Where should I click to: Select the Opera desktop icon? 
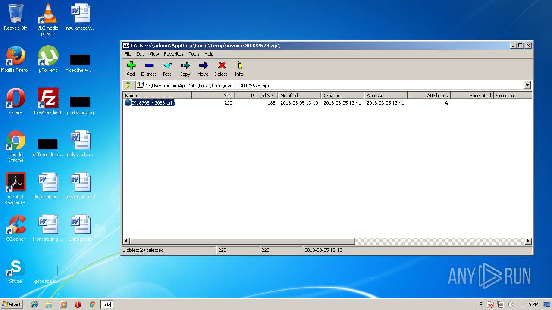pos(16,102)
